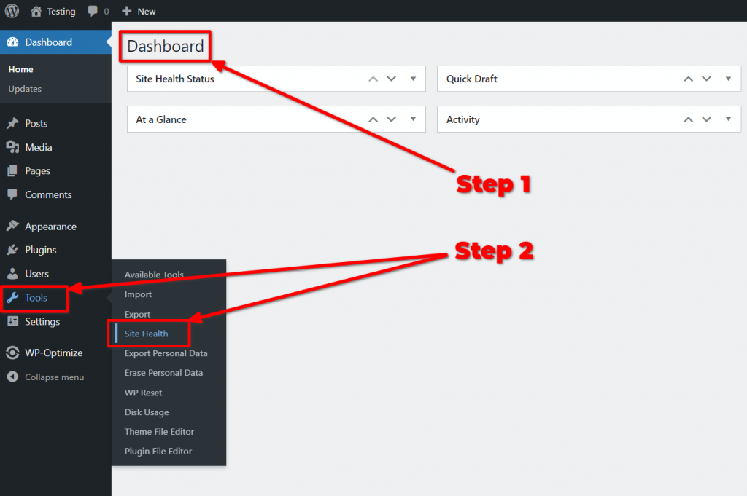Click the Settings sliders icon
The height and width of the screenshot is (496, 747).
coord(13,321)
